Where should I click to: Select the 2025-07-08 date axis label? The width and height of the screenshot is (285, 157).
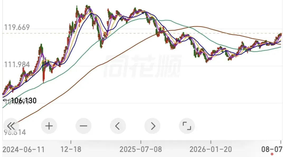141,149
